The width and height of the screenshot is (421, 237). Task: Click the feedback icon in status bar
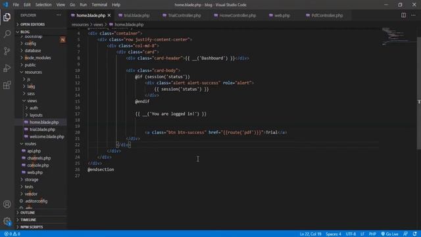pos(405,234)
